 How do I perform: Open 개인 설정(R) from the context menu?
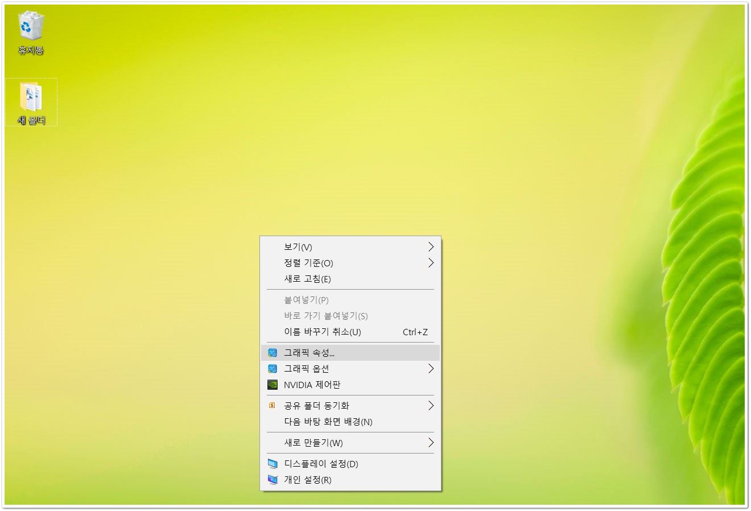pos(350,480)
